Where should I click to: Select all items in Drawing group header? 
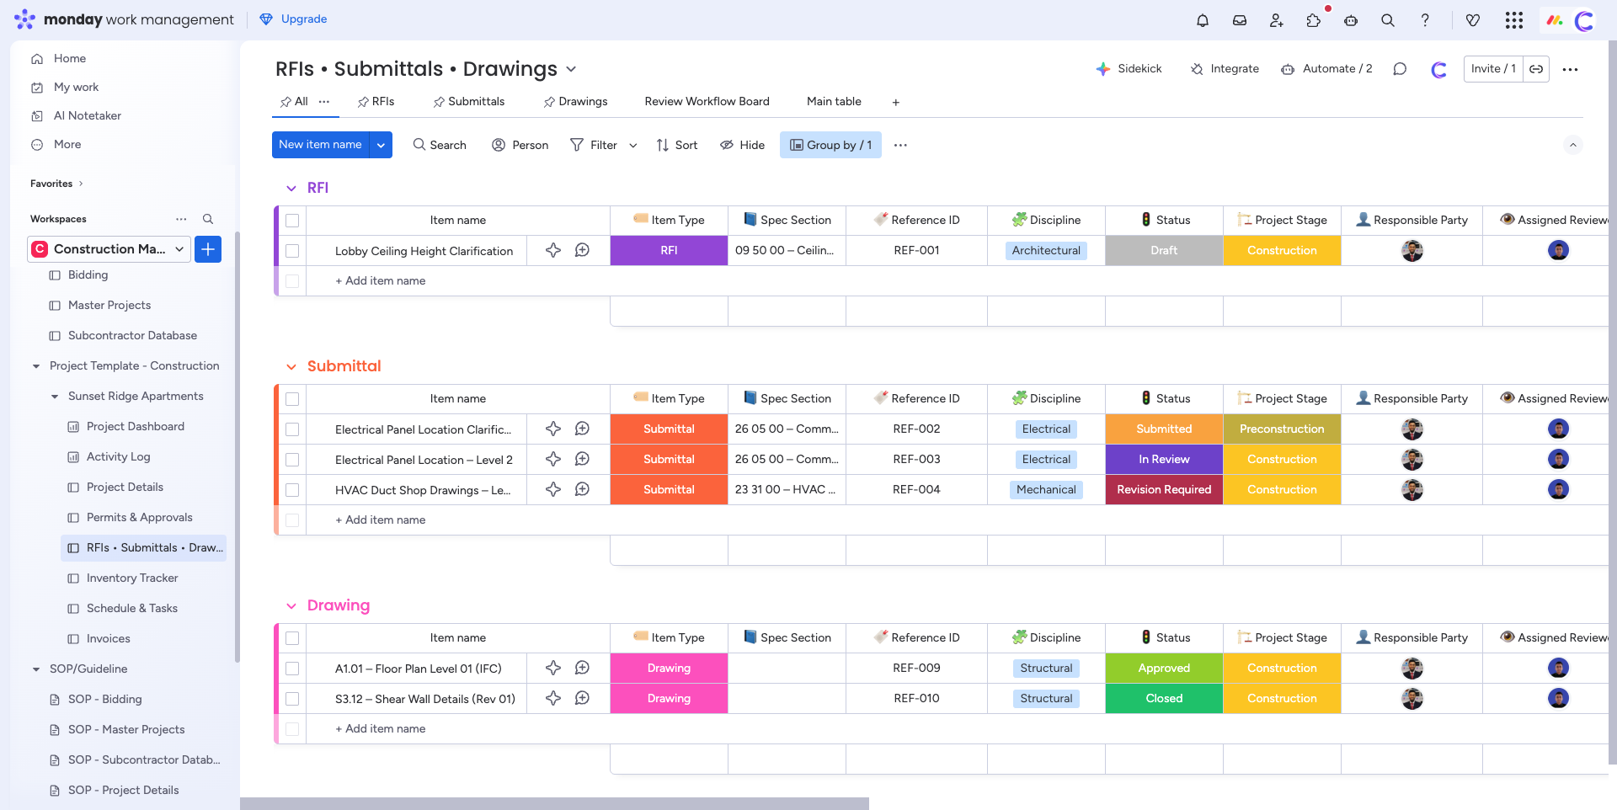[x=292, y=638]
